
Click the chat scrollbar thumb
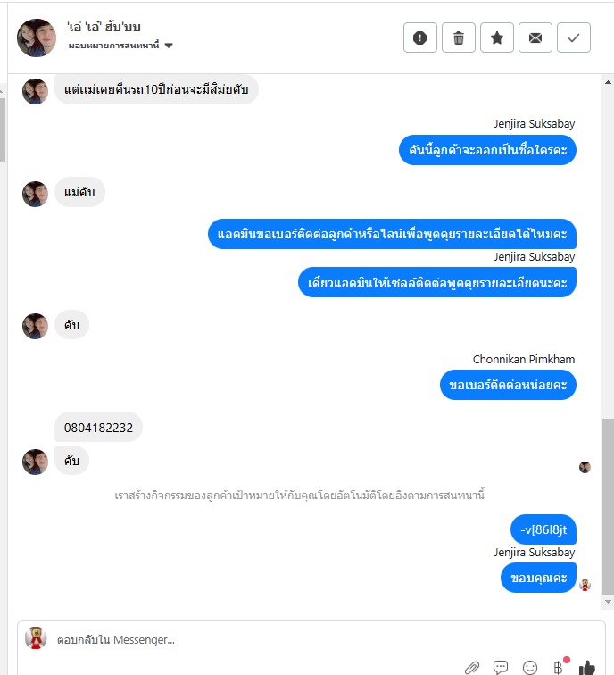point(608,506)
